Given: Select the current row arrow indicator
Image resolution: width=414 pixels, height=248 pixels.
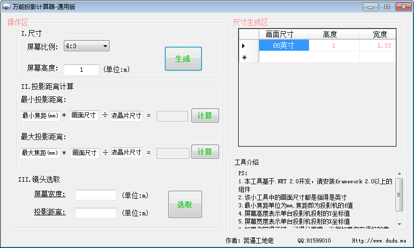Looking at the screenshot, I should point(248,45).
